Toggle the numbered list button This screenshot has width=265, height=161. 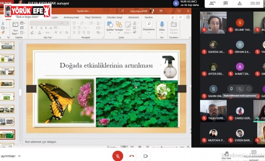pos(83,23)
